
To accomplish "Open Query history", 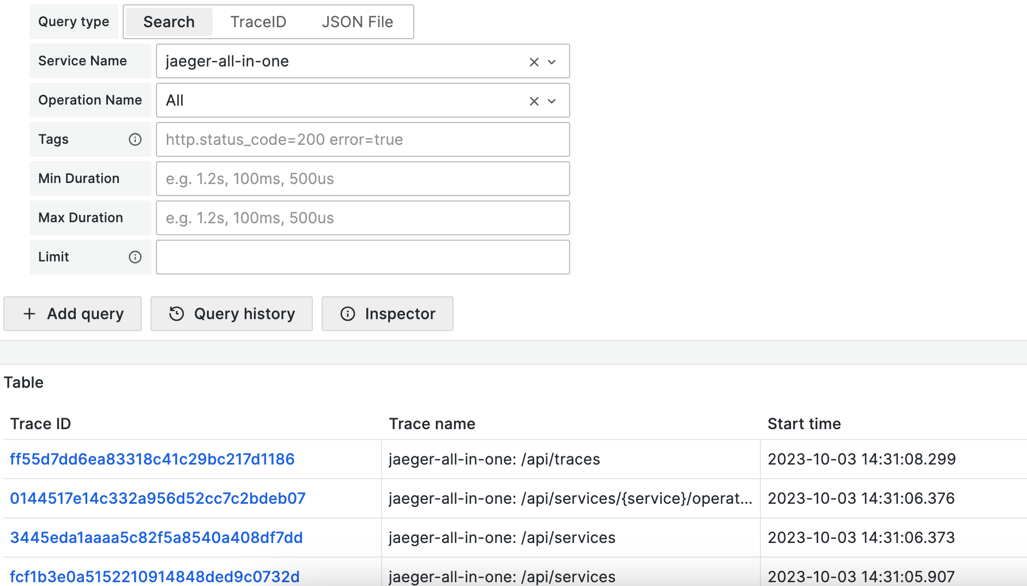I will click(x=231, y=314).
